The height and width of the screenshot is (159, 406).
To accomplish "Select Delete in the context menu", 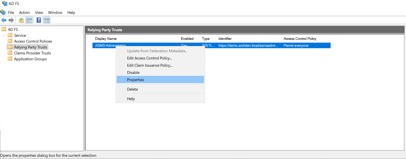I will (x=160, y=89).
